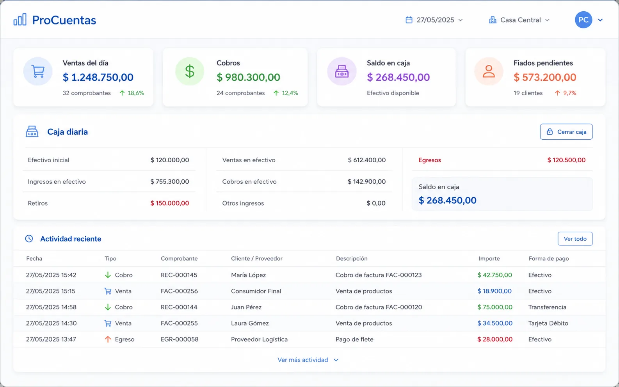
Task: Click the green dollar sign Cobros icon
Action: point(190,71)
